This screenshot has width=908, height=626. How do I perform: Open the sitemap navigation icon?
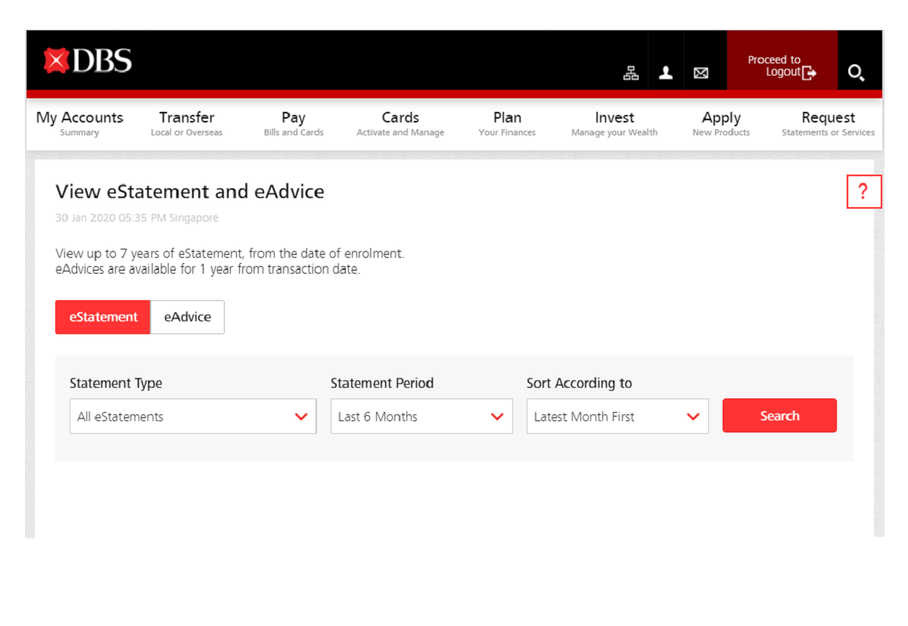630,73
